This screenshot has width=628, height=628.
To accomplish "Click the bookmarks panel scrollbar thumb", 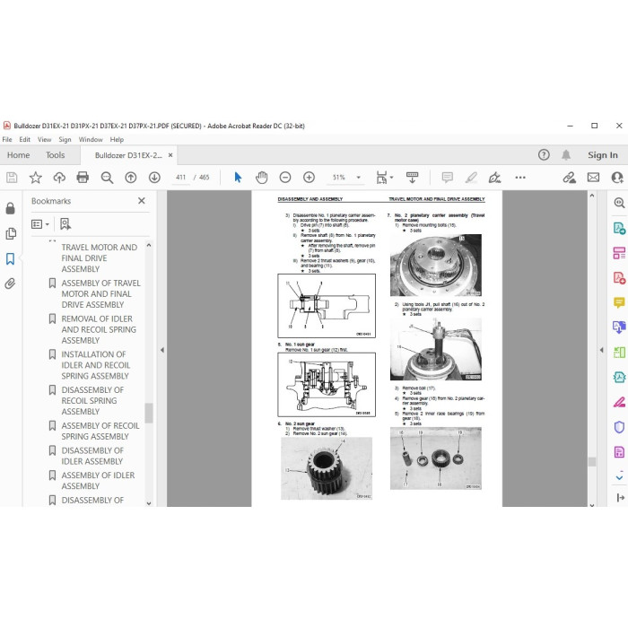I will [149, 413].
